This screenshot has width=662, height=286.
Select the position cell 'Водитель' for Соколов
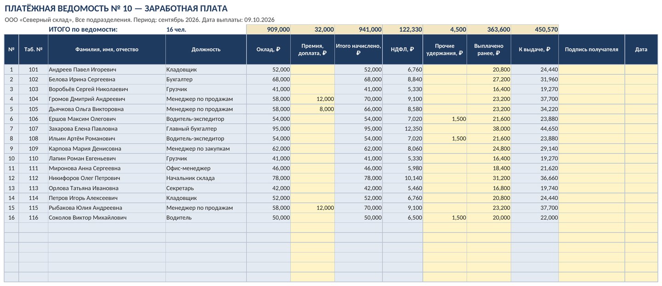pyautogui.click(x=206, y=218)
